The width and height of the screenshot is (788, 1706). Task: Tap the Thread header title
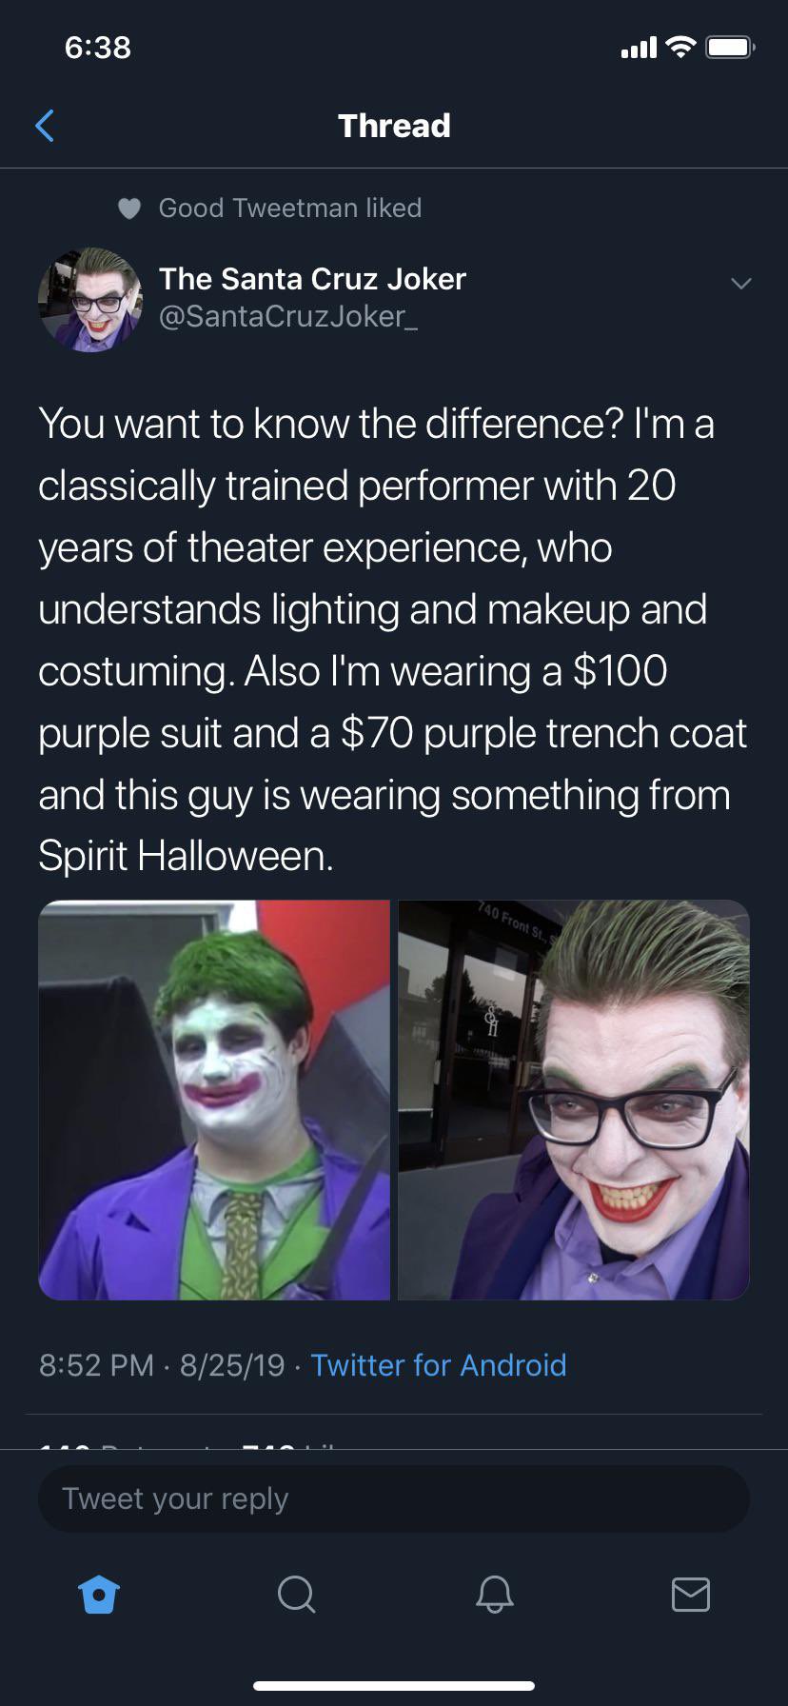394,126
